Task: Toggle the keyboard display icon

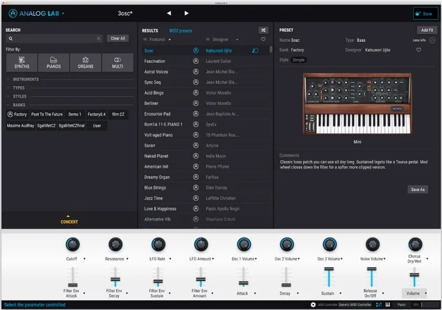Action: [x=388, y=305]
